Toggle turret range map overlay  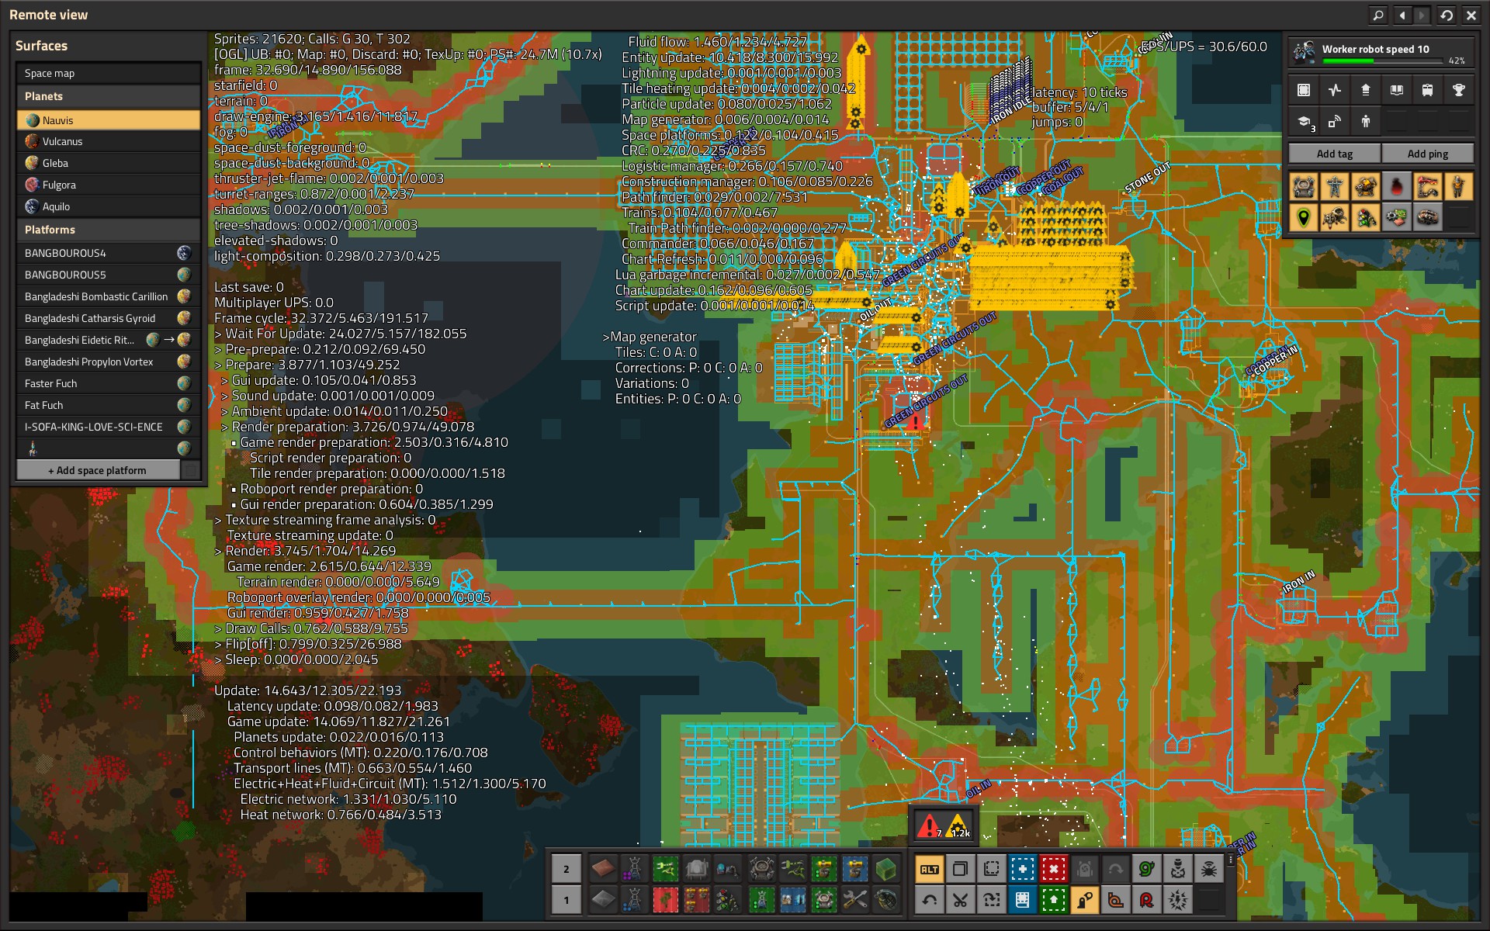click(x=1366, y=187)
